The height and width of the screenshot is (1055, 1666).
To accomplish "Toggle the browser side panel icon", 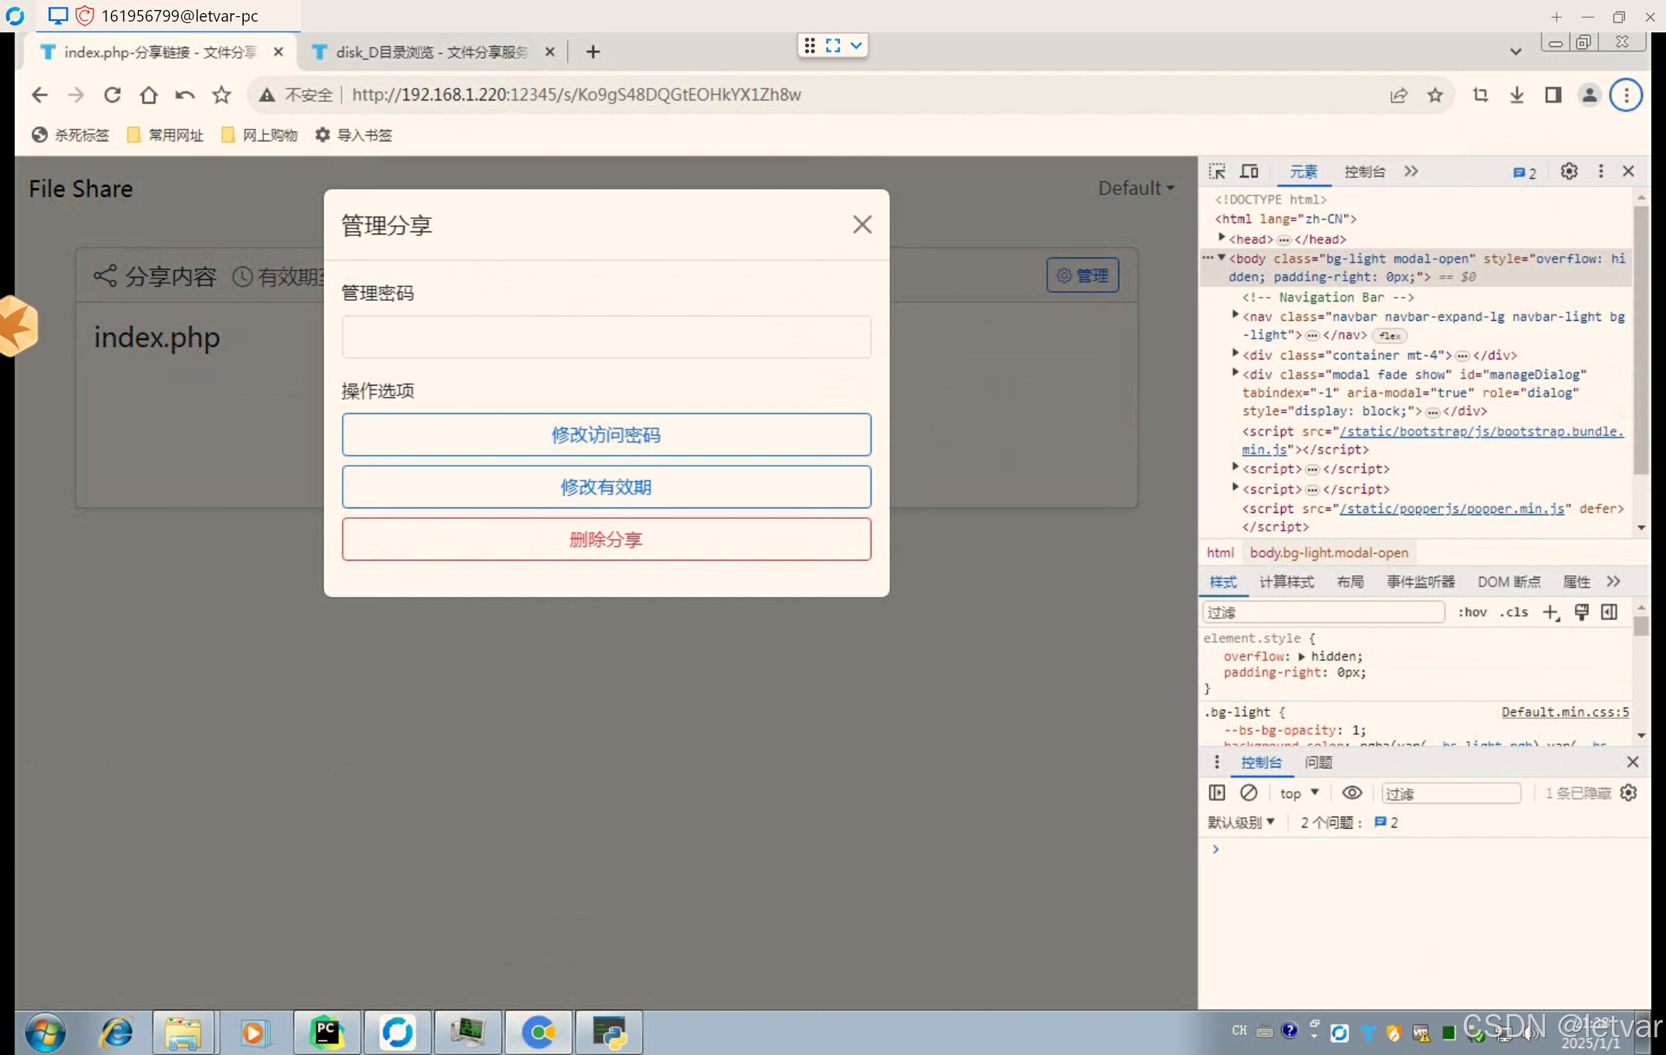I will click(1553, 95).
